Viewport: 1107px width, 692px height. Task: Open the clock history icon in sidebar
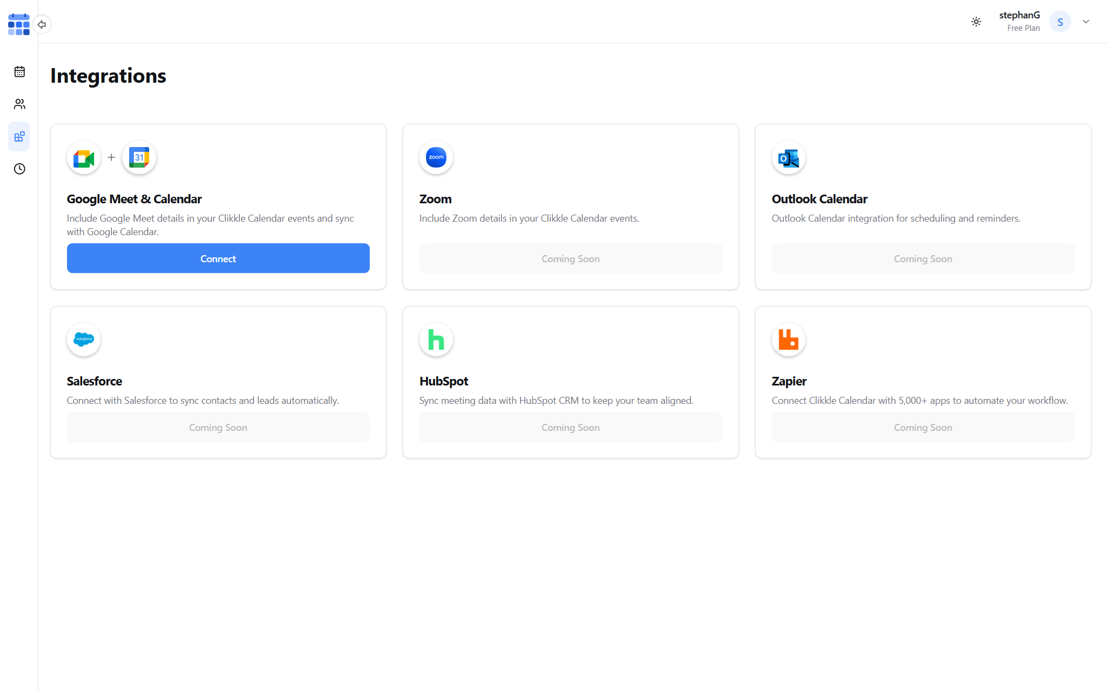point(19,169)
